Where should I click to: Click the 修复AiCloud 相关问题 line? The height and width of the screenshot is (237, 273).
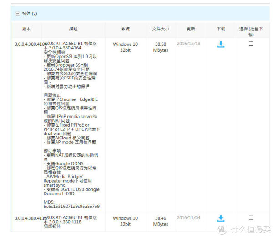(x=66, y=138)
